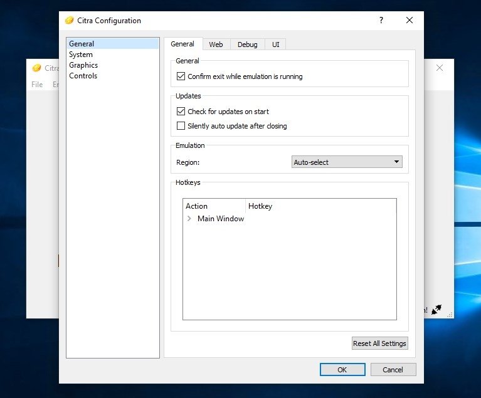Switch to the Web tab
481x398 pixels.
tap(216, 45)
